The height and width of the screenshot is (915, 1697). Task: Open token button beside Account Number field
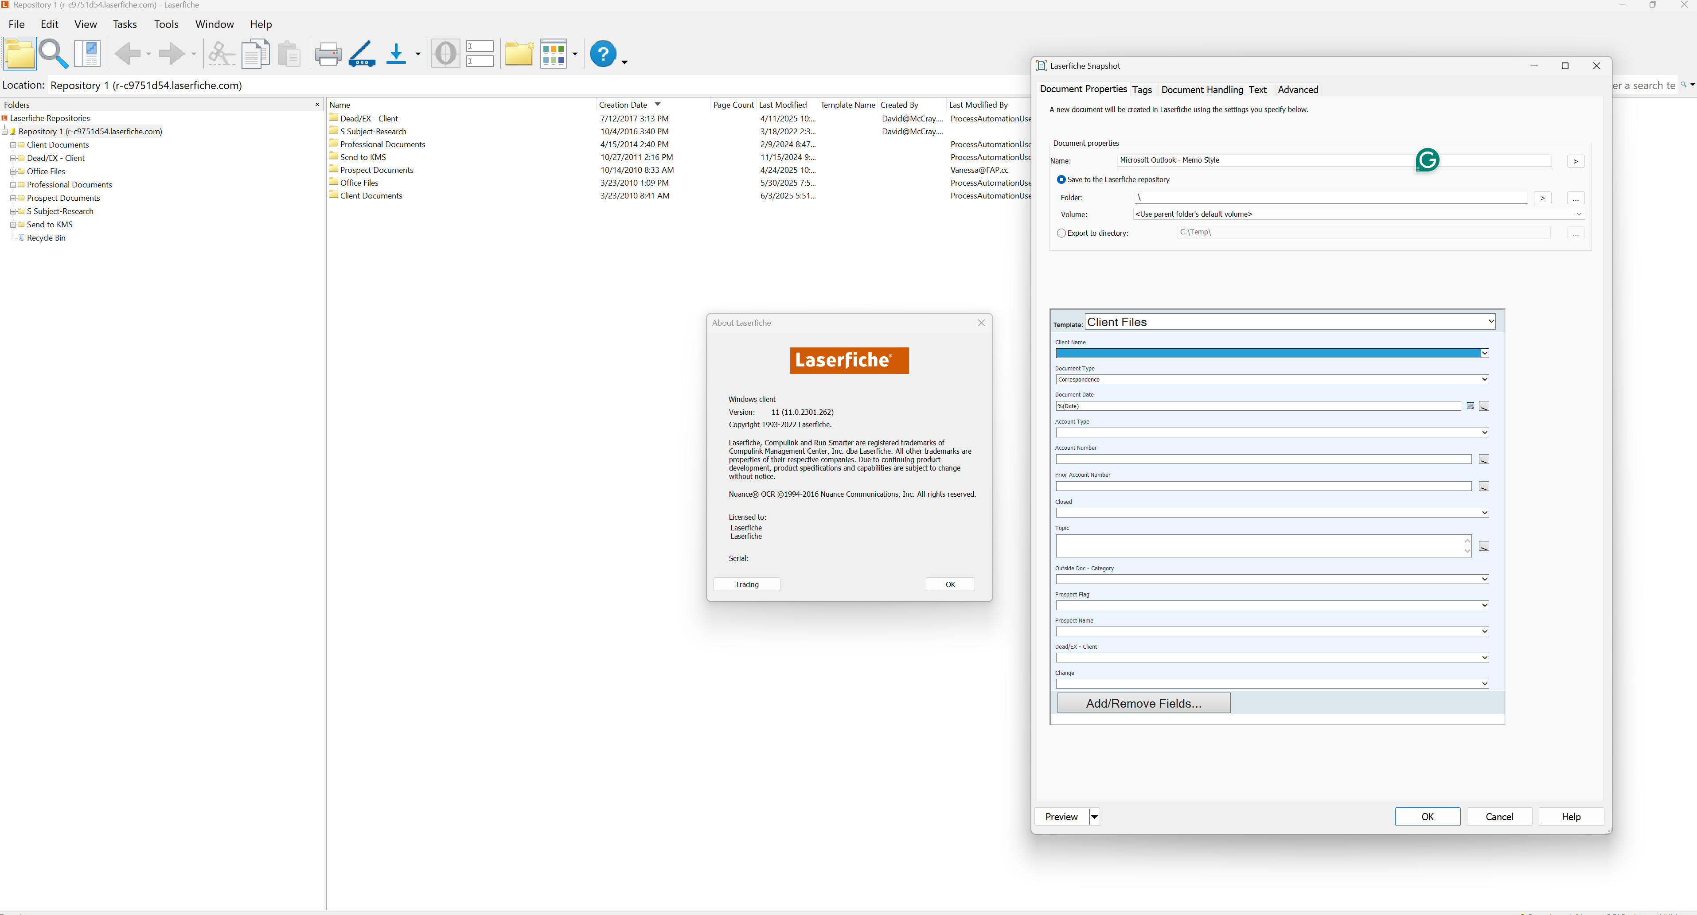(1484, 459)
